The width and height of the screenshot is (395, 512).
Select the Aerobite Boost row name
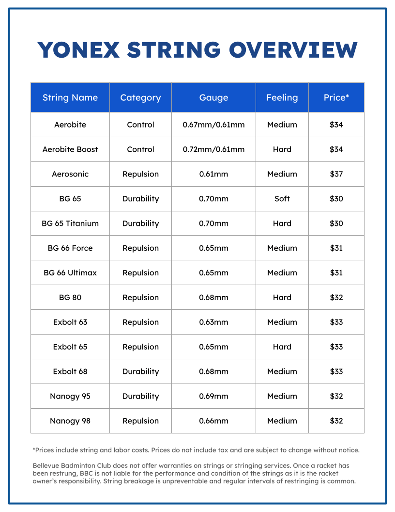[x=70, y=149]
